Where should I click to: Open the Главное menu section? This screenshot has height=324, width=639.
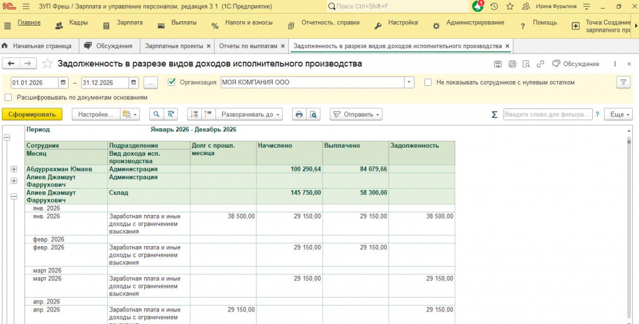(29, 22)
